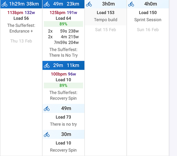Select the planned There is no try workout
177x156 pixels.
63,124
